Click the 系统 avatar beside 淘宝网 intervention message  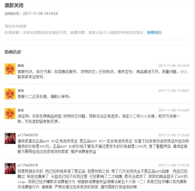tap(10, 113)
